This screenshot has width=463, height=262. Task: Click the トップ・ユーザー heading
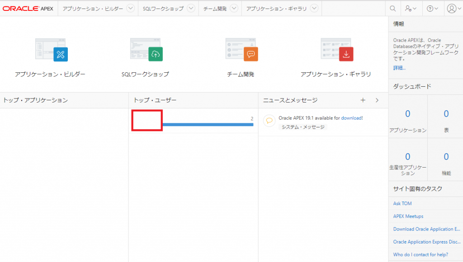click(155, 100)
